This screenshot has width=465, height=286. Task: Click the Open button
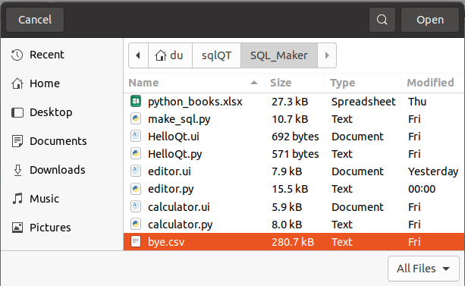[x=430, y=20]
